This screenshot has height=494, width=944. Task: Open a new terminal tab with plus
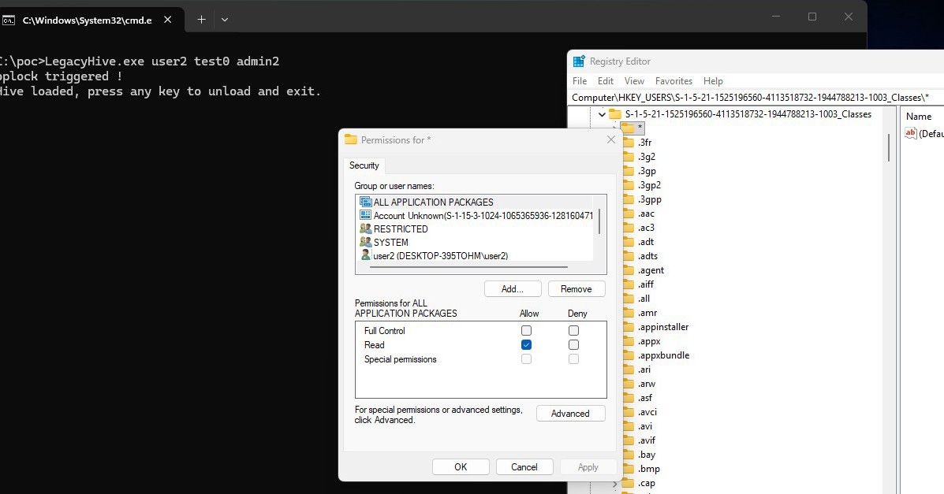coord(201,20)
